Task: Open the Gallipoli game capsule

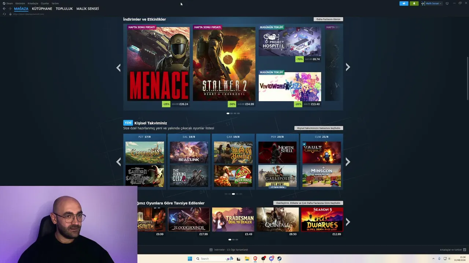Action: 277,176
